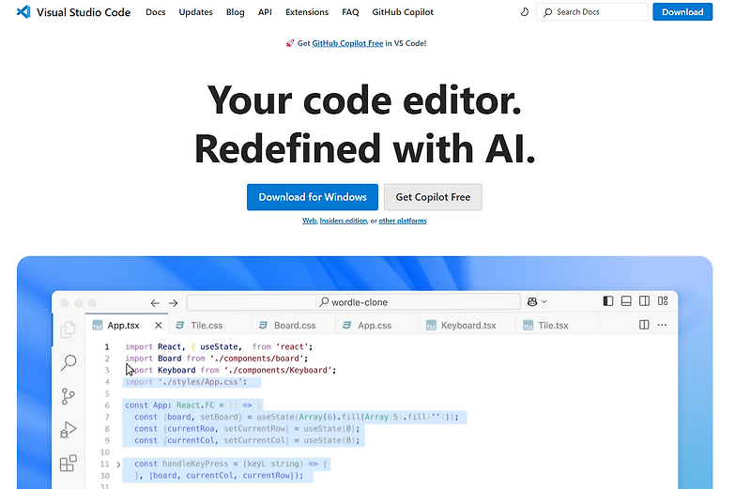Click the Search Docs input field
This screenshot has height=489, width=751.
coord(592,12)
